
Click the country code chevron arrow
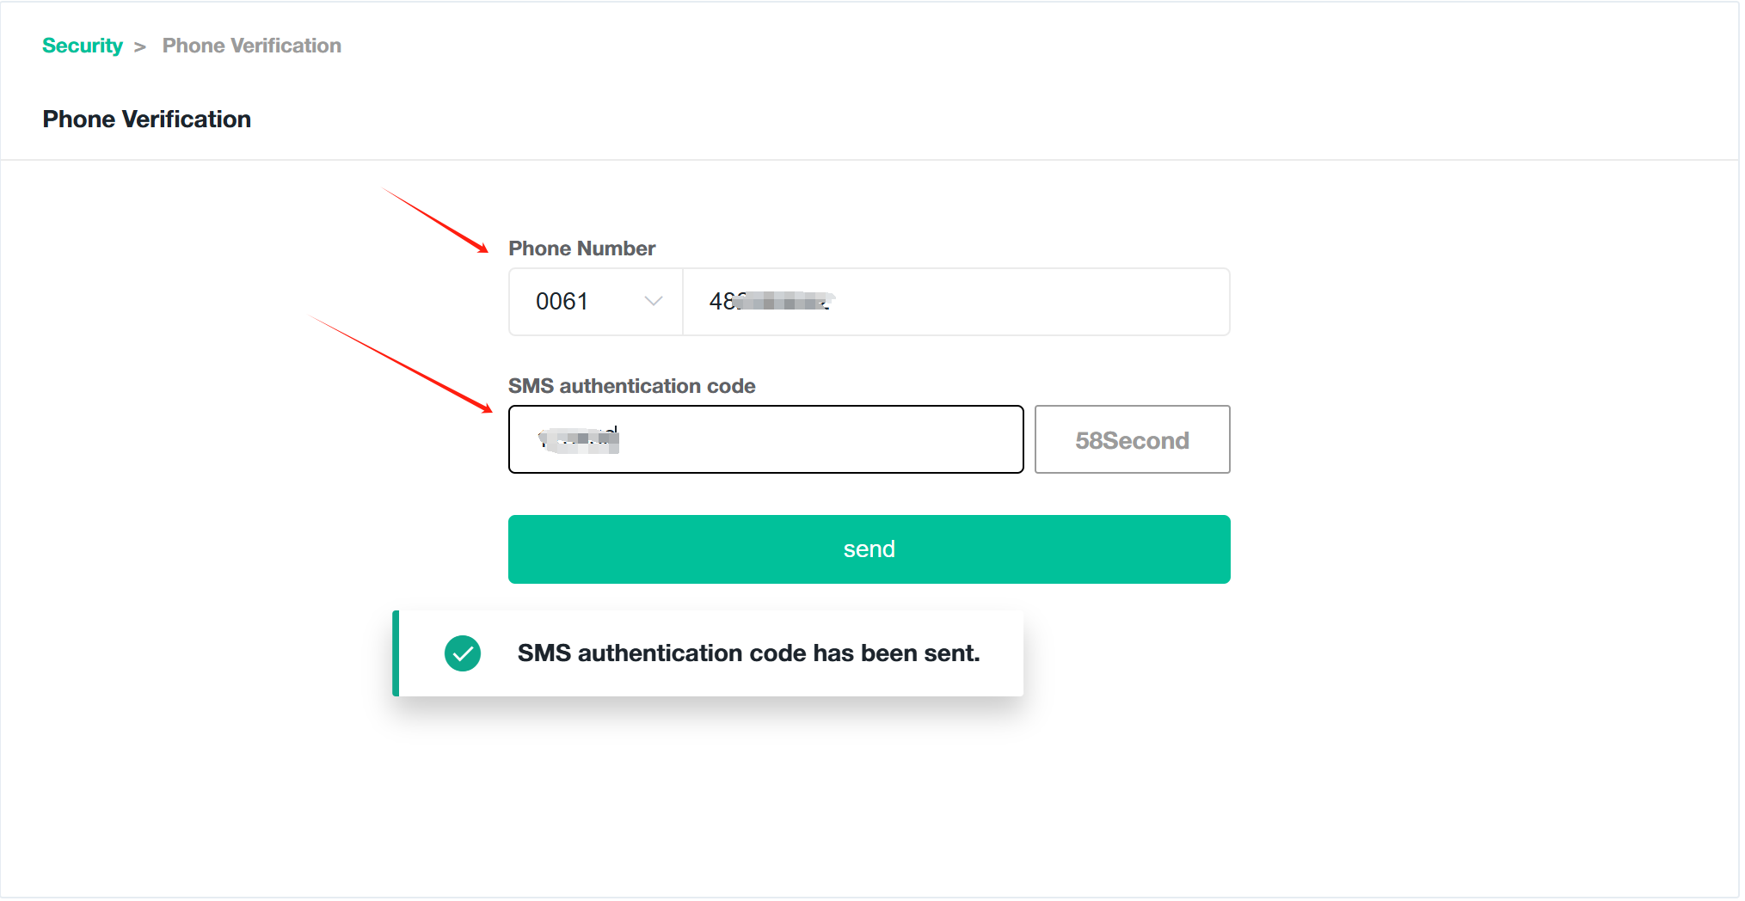[654, 301]
